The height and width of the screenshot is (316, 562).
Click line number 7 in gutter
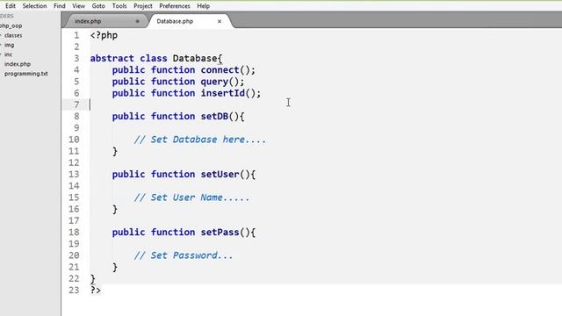[x=76, y=104]
